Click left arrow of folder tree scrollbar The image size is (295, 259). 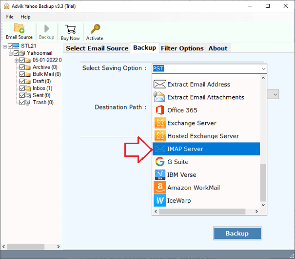pyautogui.click(x=4, y=247)
